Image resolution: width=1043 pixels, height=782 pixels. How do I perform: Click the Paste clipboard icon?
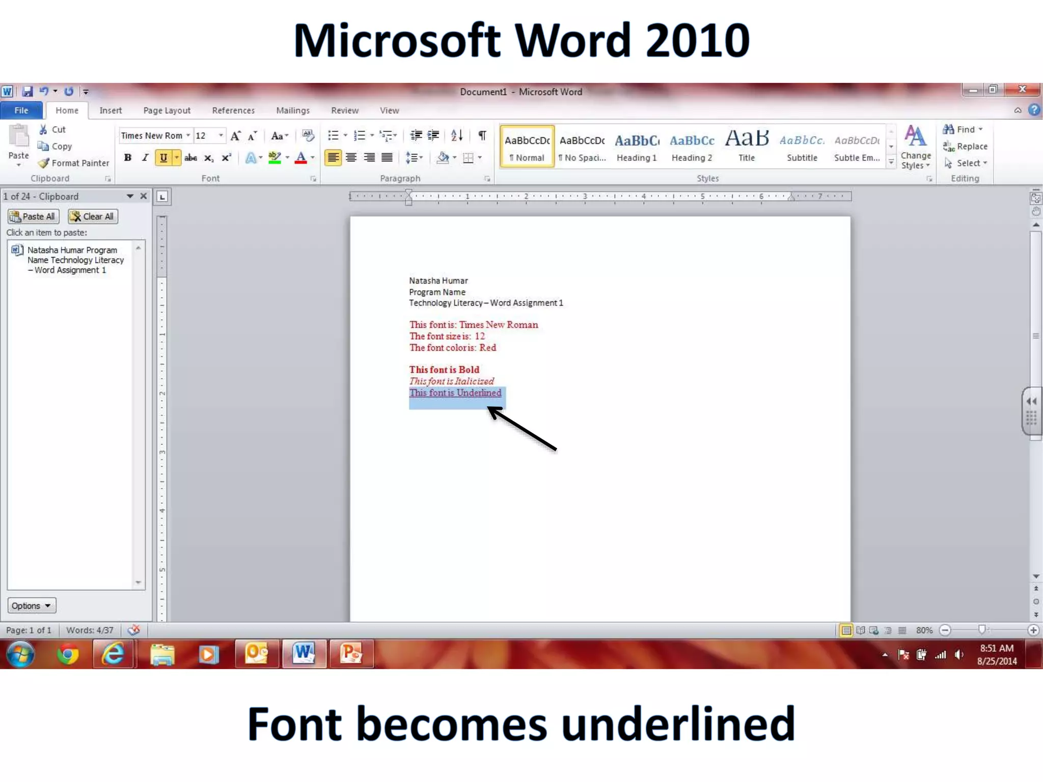point(18,136)
